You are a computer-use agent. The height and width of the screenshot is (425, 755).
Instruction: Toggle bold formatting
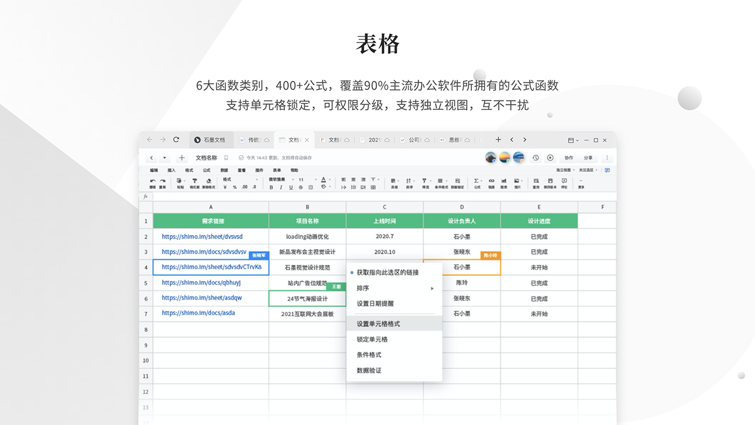point(271,187)
